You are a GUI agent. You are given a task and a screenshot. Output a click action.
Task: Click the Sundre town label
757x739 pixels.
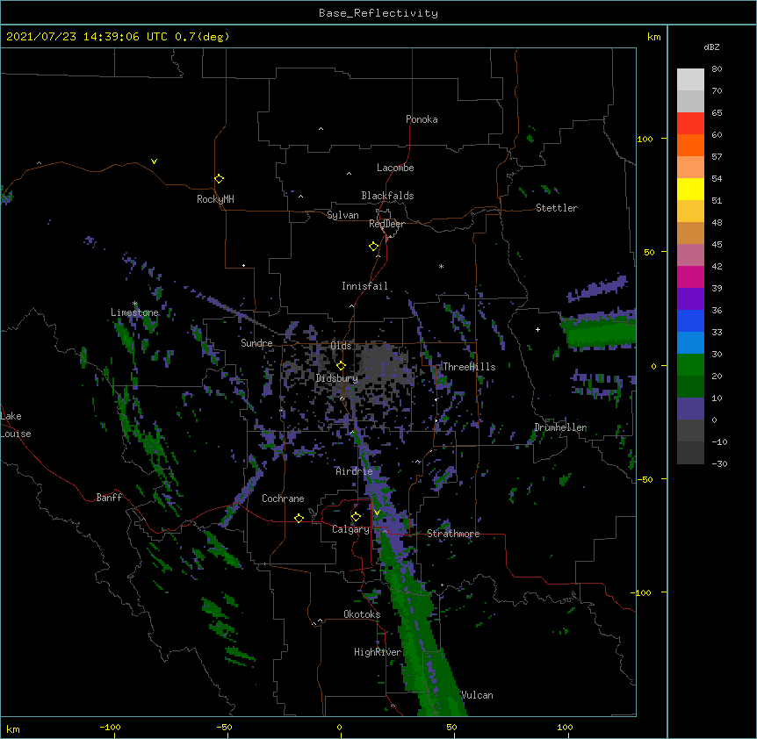click(x=256, y=343)
